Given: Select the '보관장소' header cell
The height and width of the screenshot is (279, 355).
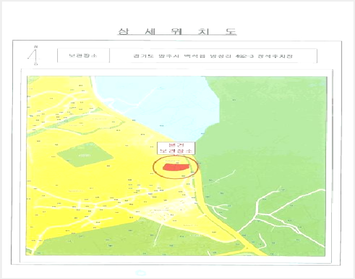Looking at the screenshot, I should point(83,55).
